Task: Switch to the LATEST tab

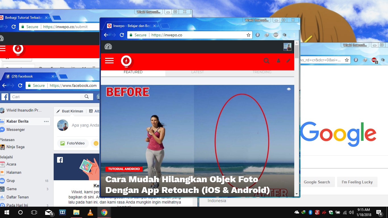Action: tap(197, 72)
